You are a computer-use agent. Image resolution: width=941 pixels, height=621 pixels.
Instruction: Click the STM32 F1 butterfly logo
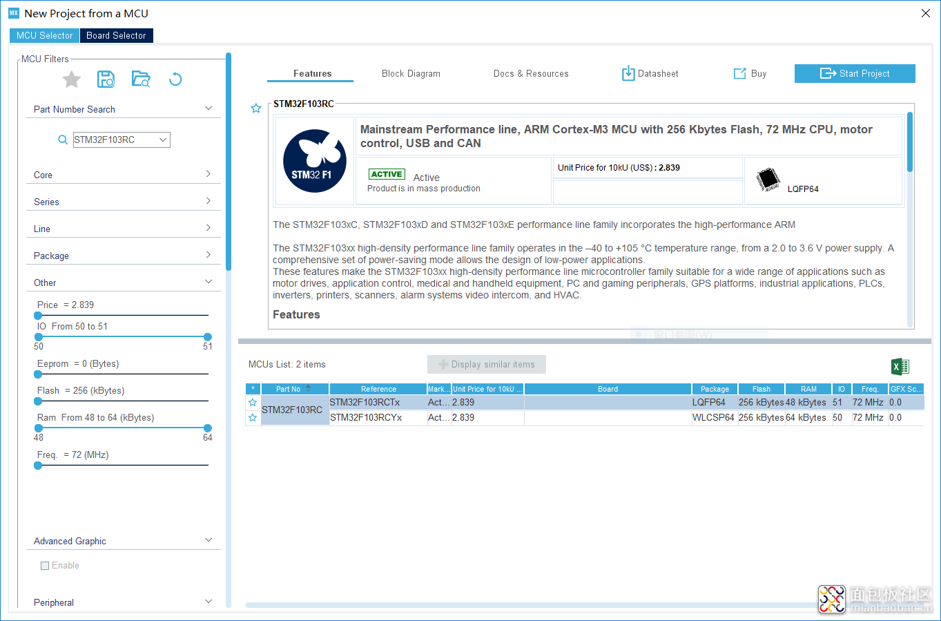click(315, 161)
